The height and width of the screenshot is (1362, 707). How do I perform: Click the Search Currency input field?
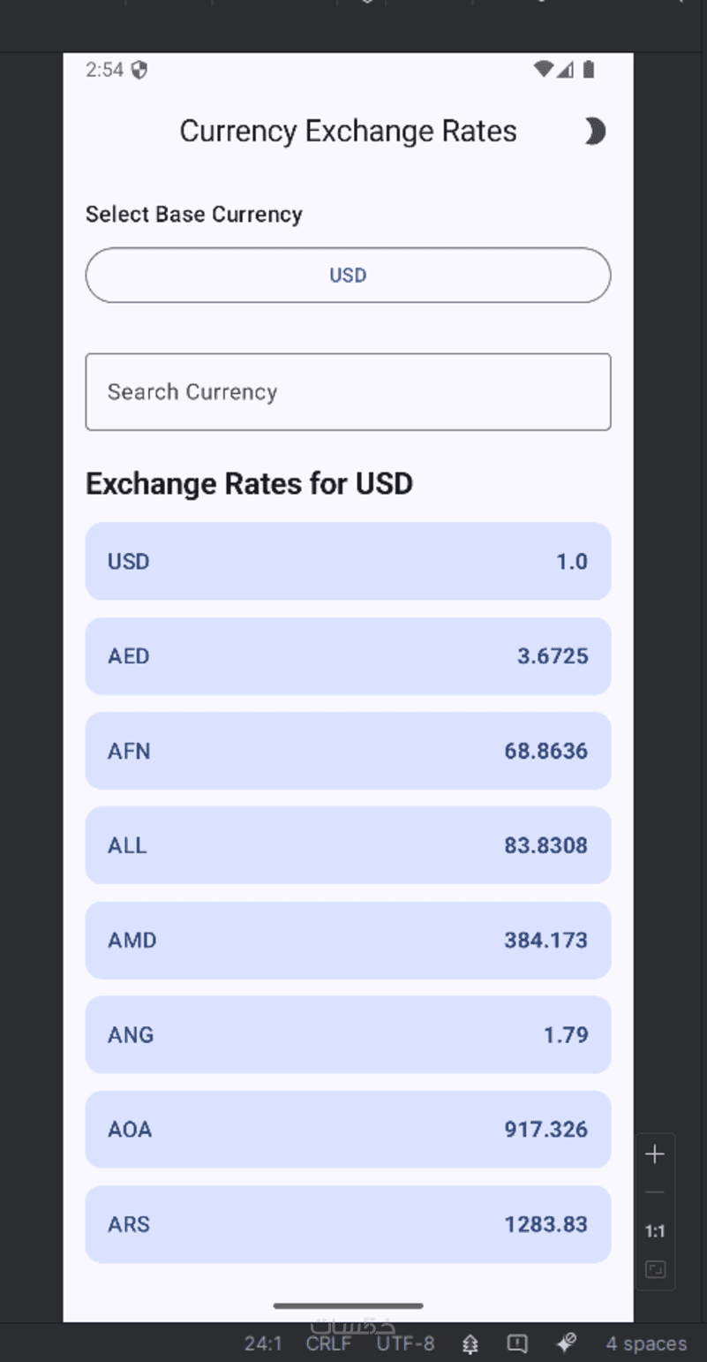pyautogui.click(x=348, y=392)
